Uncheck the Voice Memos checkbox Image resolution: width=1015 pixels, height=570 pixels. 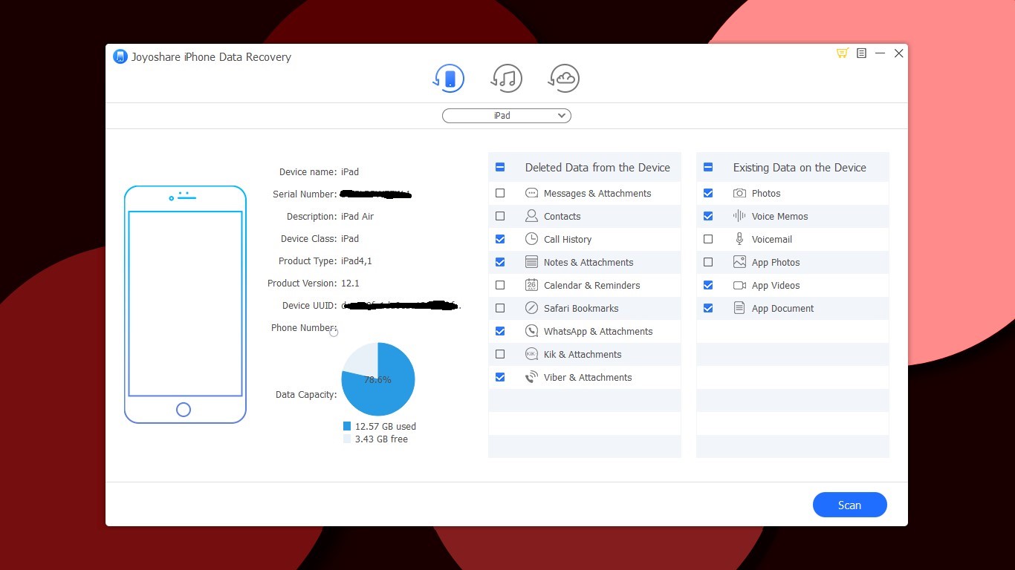708,216
